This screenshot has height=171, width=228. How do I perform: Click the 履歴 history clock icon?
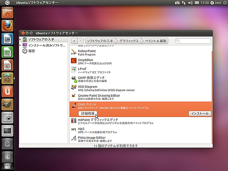(x=24, y=51)
